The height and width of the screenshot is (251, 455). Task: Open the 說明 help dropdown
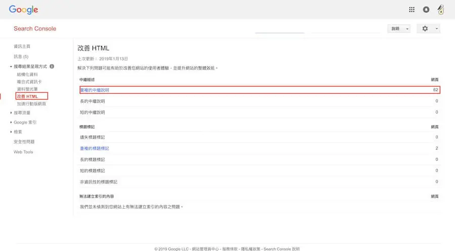pos(399,29)
